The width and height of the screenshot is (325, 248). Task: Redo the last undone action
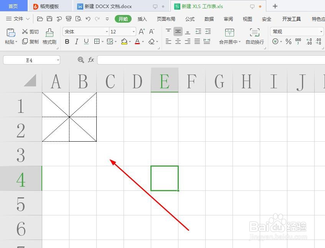click(97, 19)
